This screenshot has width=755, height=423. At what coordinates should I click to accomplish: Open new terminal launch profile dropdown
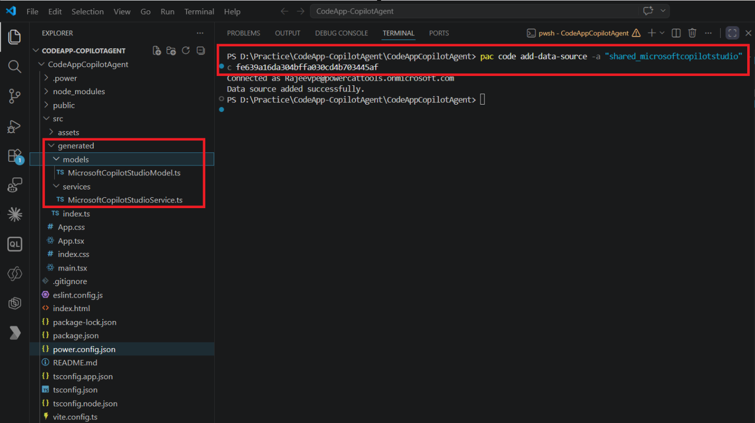[662, 33]
